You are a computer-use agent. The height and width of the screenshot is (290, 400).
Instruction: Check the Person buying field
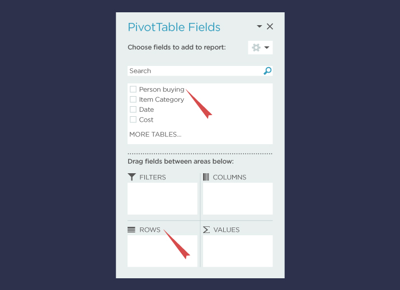click(133, 89)
